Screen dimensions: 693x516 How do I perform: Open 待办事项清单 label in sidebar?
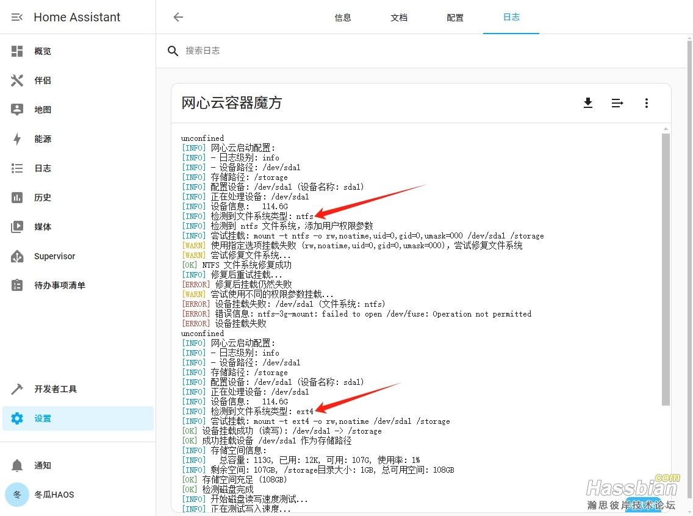(60, 285)
